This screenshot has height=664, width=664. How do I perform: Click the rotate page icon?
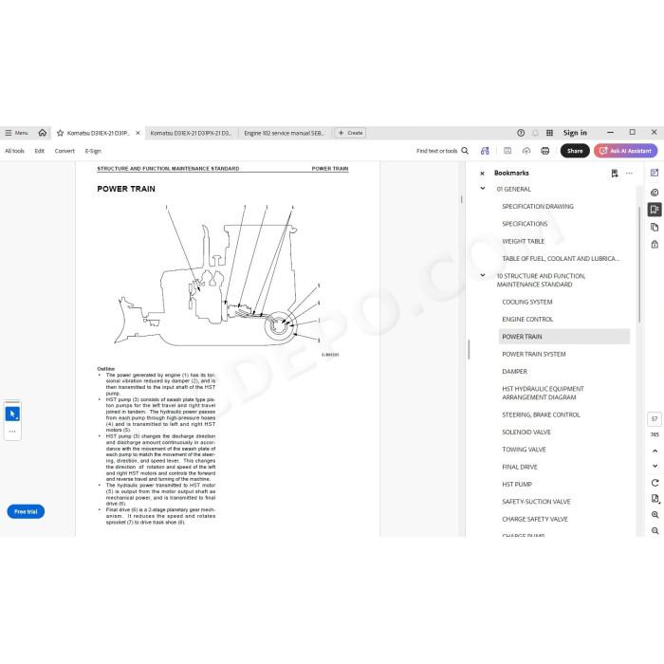click(x=655, y=483)
